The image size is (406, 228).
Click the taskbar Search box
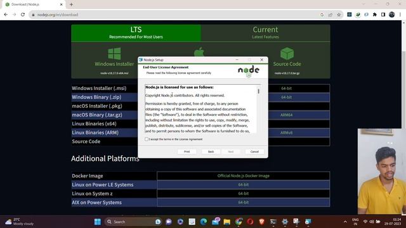(133, 222)
